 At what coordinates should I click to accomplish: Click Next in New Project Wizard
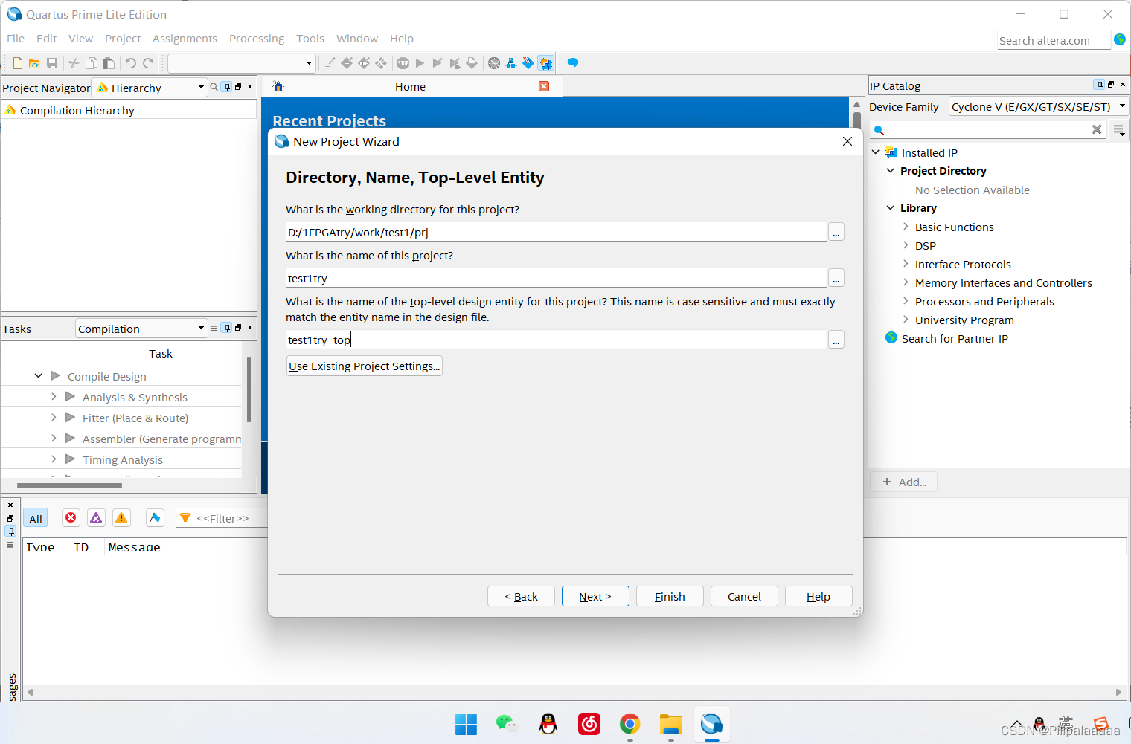(595, 596)
